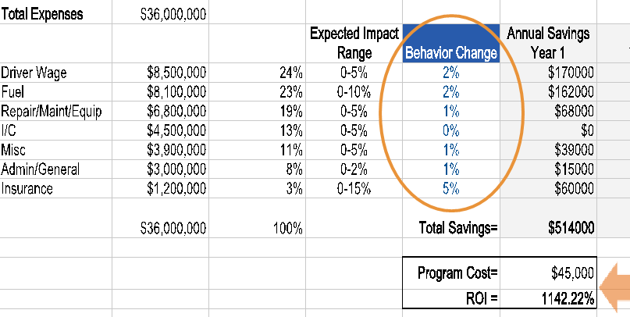Viewport: 630px width, 317px height.
Task: Click the Expected Impact Range header
Action: [x=354, y=44]
